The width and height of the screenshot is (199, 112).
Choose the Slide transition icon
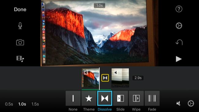tap(120, 98)
